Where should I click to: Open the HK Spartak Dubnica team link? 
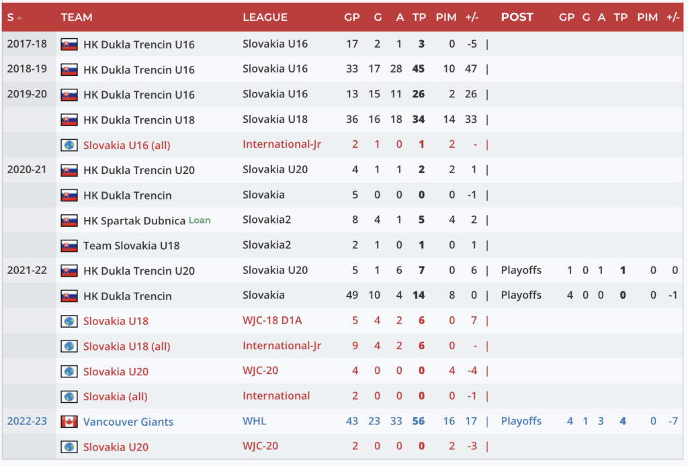(134, 220)
